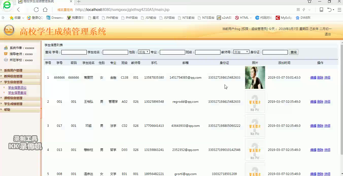
Task: Edit student 666666 via 编辑 link
Action: point(313,78)
